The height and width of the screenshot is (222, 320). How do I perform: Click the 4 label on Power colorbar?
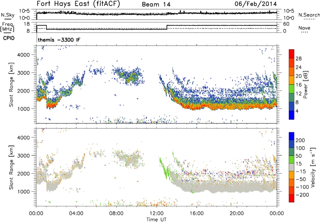(297, 111)
